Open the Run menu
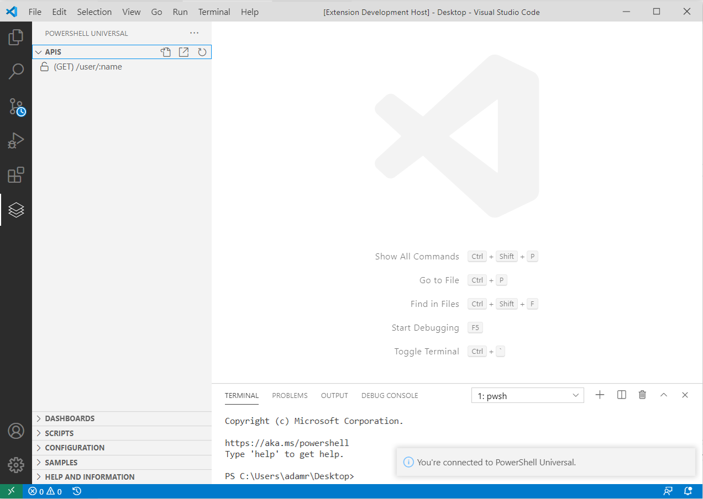Viewport: 703px width, 499px height. click(x=180, y=12)
